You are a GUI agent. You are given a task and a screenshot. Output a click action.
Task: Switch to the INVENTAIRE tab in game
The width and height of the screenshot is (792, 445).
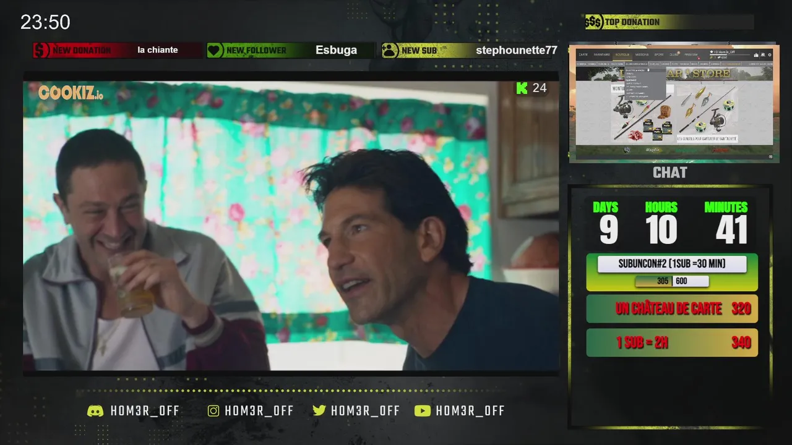click(602, 54)
